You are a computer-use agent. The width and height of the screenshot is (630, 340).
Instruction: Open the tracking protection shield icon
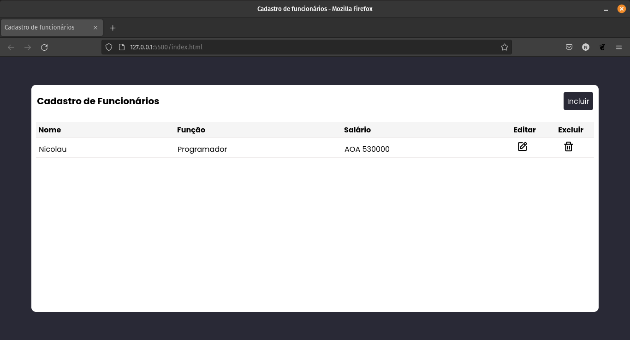(x=109, y=47)
